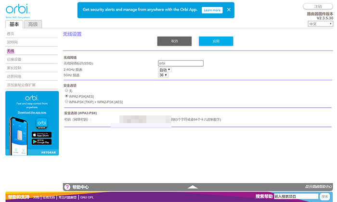Expand the help center with the up arrow
Viewport: 337px width, 202px height.
(x=192, y=187)
